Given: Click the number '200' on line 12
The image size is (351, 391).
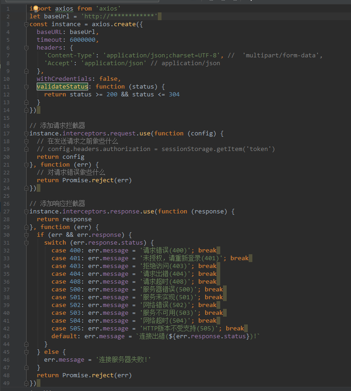Looking at the screenshot, I should point(112,95).
